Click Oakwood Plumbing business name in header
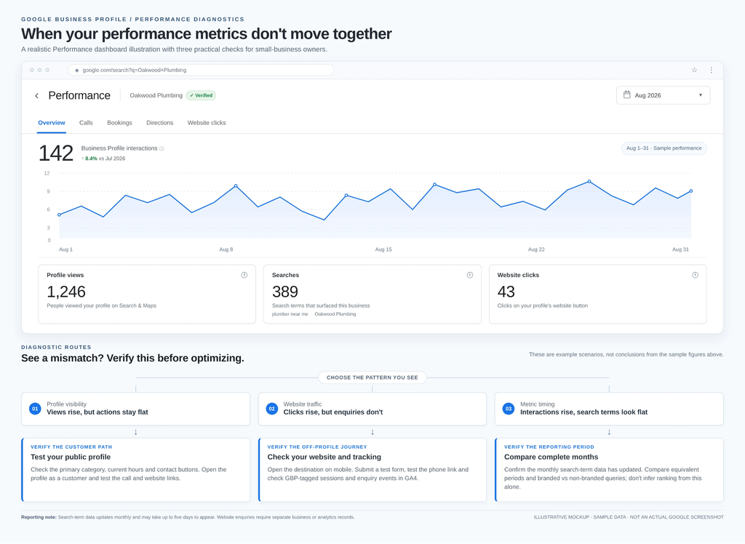745x544 pixels. click(x=156, y=95)
